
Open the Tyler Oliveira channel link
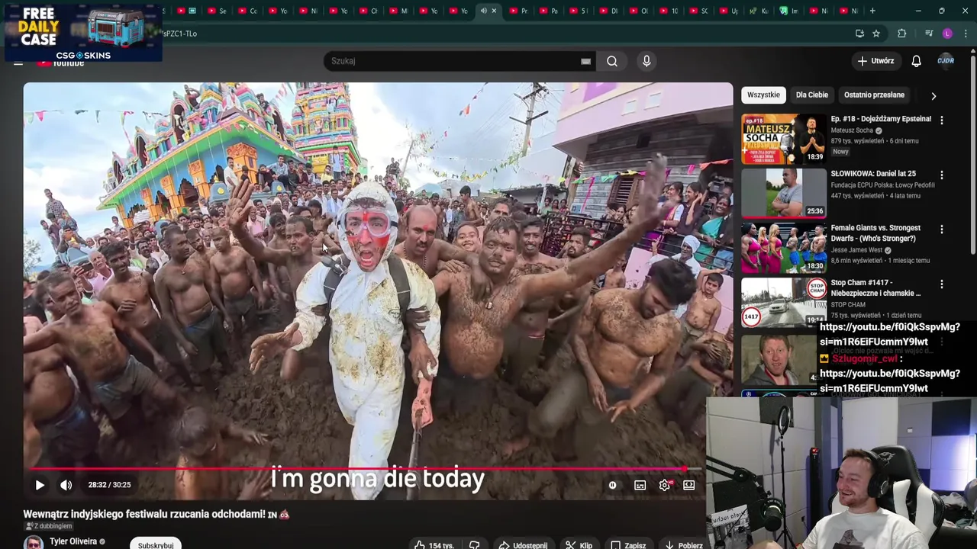tap(73, 541)
